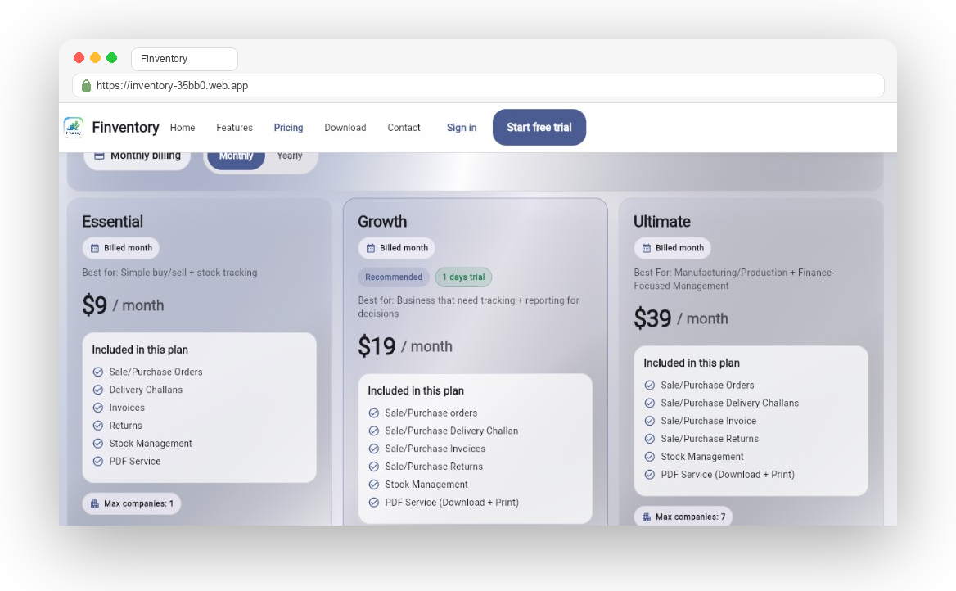Image resolution: width=956 pixels, height=591 pixels.
Task: Click the Finventory logo icon
Action: 73,128
